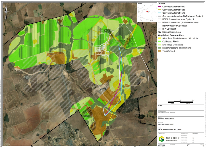This screenshot has height=149, width=207.
Task: Select the Alien Tree Plantations yellow swatch
Action: (160, 38)
